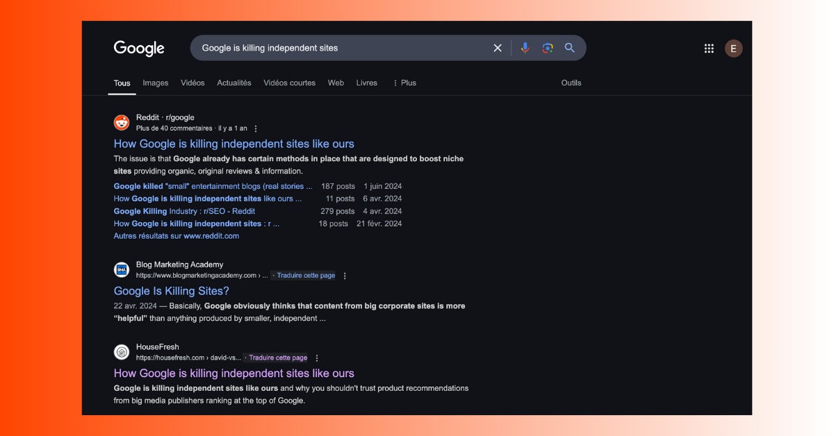Switch to the Livres tab
Screen dimensions: 834x436
coord(367,83)
